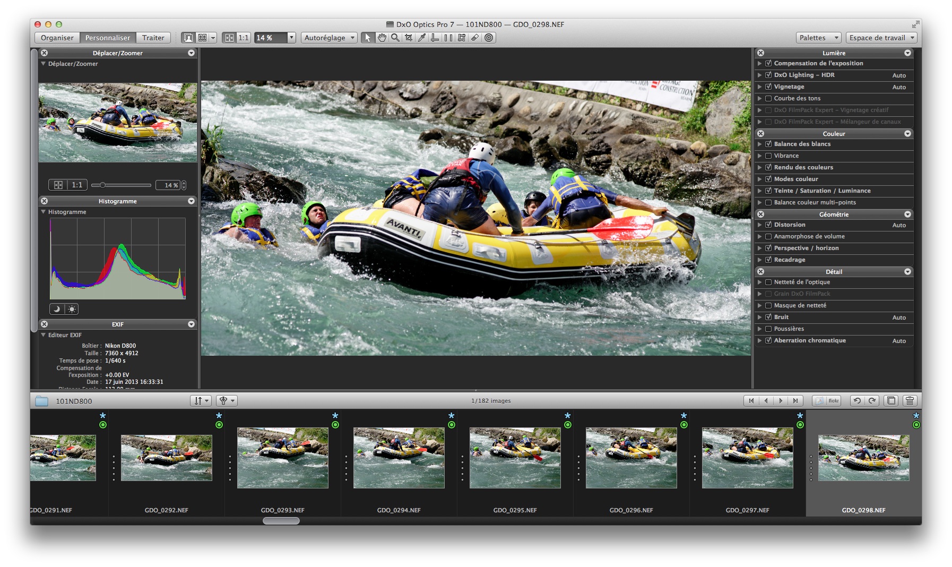Enable Courbe des tons checkbox
This screenshot has height=567, width=952.
[x=768, y=98]
